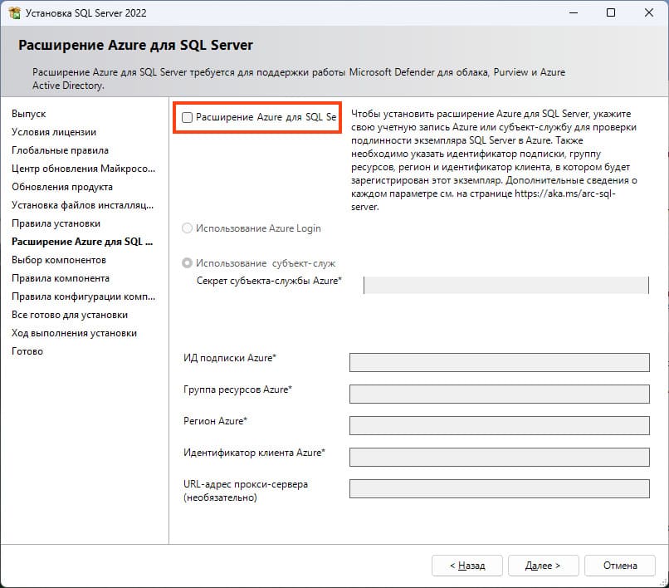Select the bold Расширение Azure для SQL step
This screenshot has height=588, width=669.
pos(82,242)
